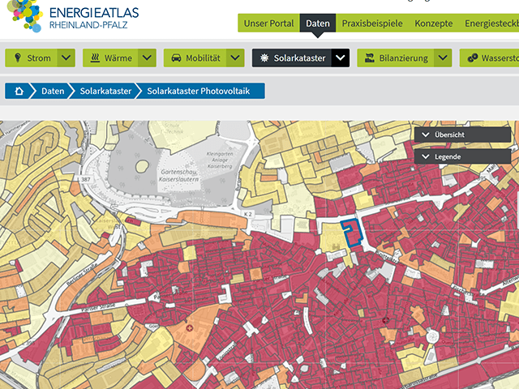Click the Bilanzierung icon
The image size is (519, 389).
point(369,58)
